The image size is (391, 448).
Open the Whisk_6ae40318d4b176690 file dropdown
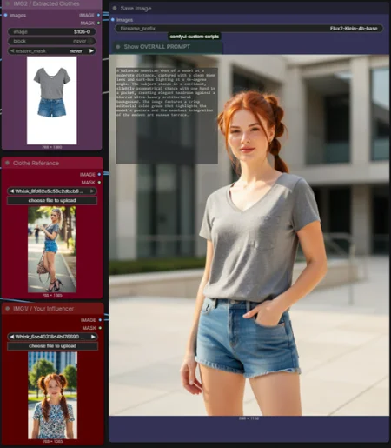[x=52, y=337]
